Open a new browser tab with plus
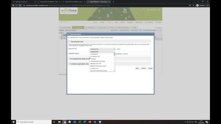The height and width of the screenshot is (124, 221). click(x=113, y=2)
